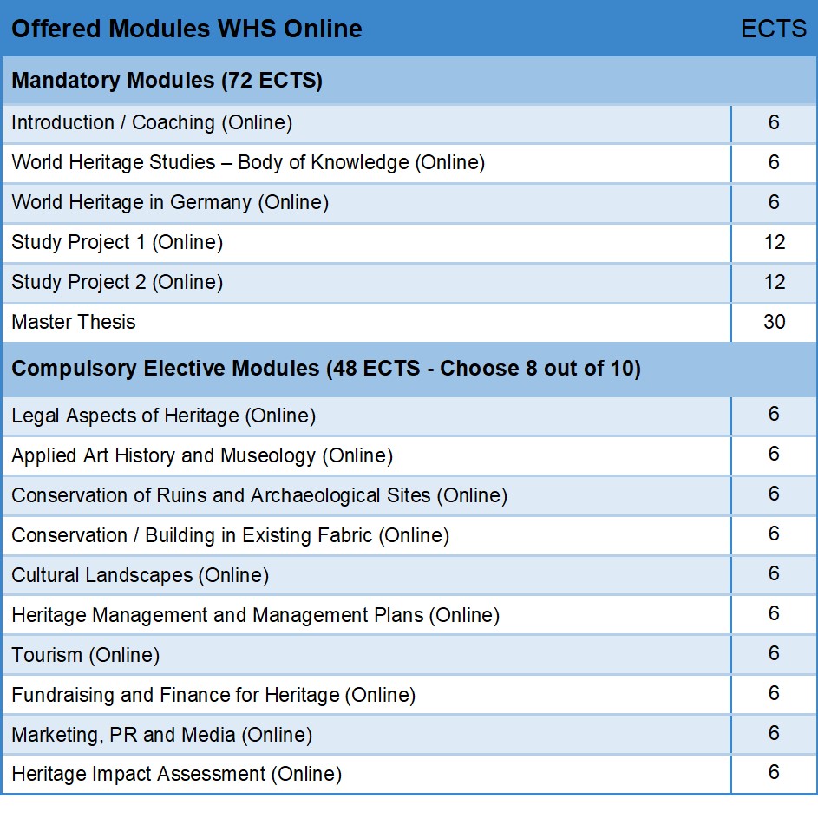Click the 6 ECTS value for Tourism
The height and width of the screenshot is (838, 818).
(774, 653)
